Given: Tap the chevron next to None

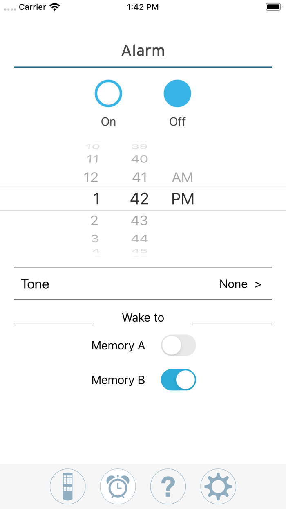Looking at the screenshot, I should pyautogui.click(x=258, y=284).
